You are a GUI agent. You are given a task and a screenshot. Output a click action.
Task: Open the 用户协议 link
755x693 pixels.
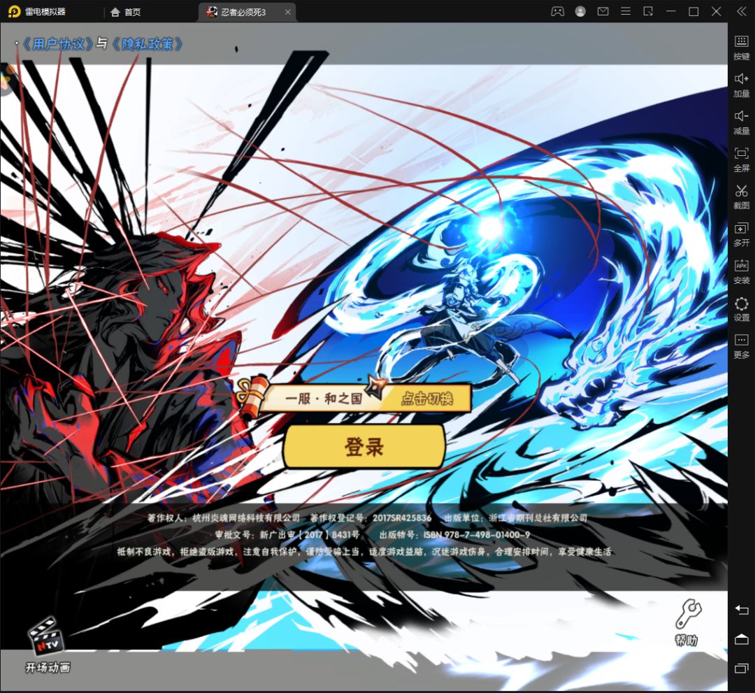(x=58, y=44)
